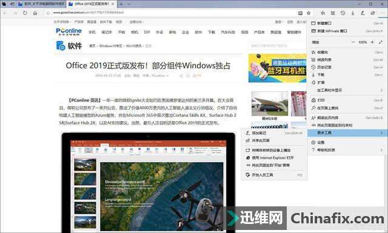Image resolution: width=388 pixels, height=233 pixels.
Task: Expand the 在工具栏中显示 submenu
Action: [x=346, y=90]
